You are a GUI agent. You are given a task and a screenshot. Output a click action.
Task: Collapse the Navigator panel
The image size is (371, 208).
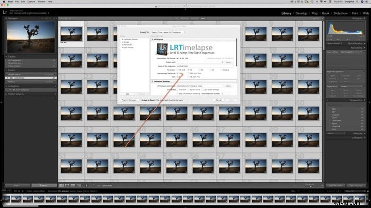pyautogui.click(x=6, y=18)
